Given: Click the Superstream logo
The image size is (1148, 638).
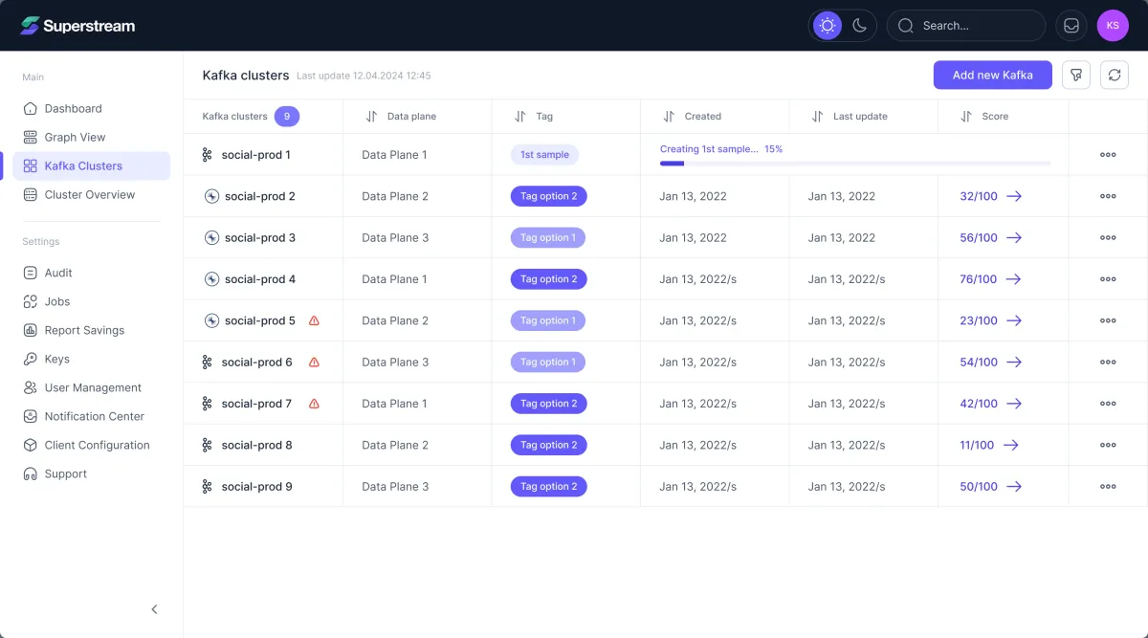Looking at the screenshot, I should [x=77, y=26].
